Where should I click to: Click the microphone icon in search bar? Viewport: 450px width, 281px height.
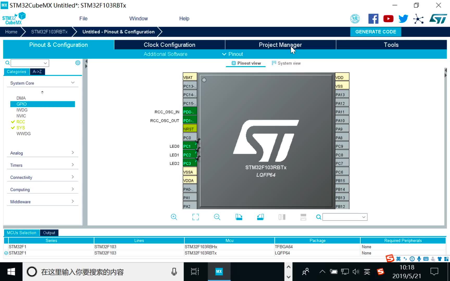coord(174,272)
